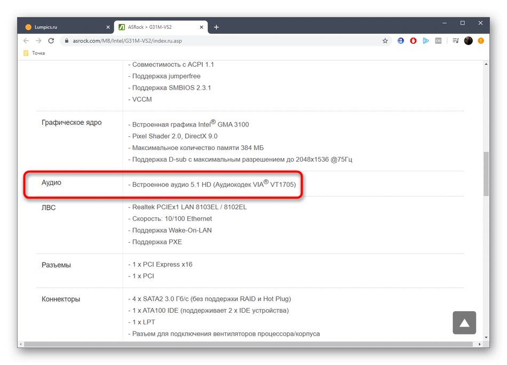Click the Разъемы row label
Viewport: 507px width, 365px height.
[56, 265]
